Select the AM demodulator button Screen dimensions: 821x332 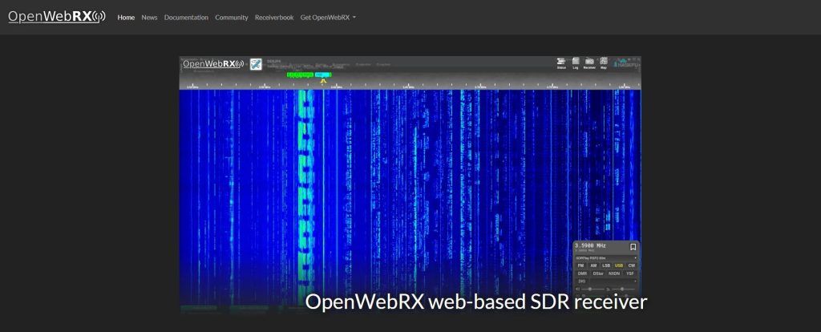[593, 265]
